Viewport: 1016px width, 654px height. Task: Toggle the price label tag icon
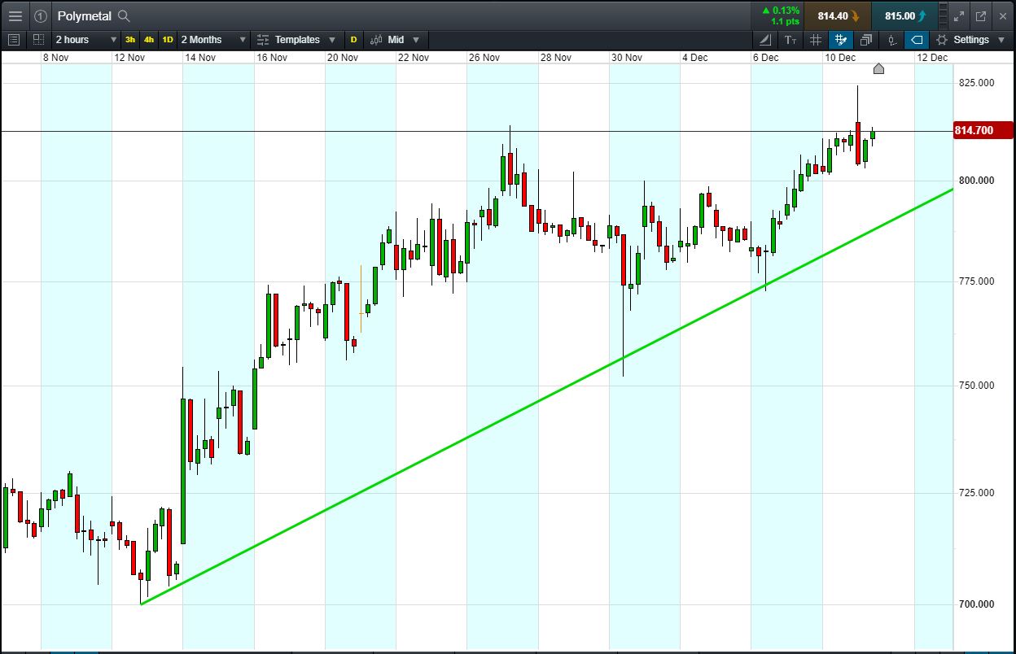pyautogui.click(x=917, y=39)
